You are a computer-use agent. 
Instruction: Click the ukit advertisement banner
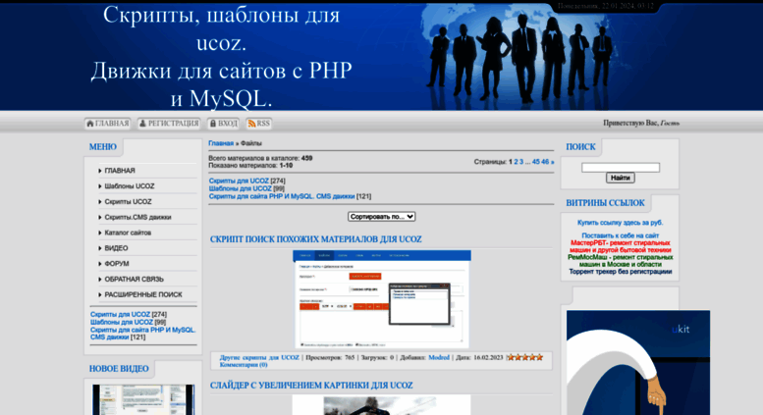(x=638, y=363)
